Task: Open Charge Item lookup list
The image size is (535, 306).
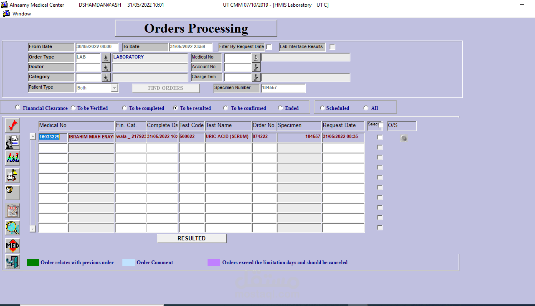Action: pos(256,77)
